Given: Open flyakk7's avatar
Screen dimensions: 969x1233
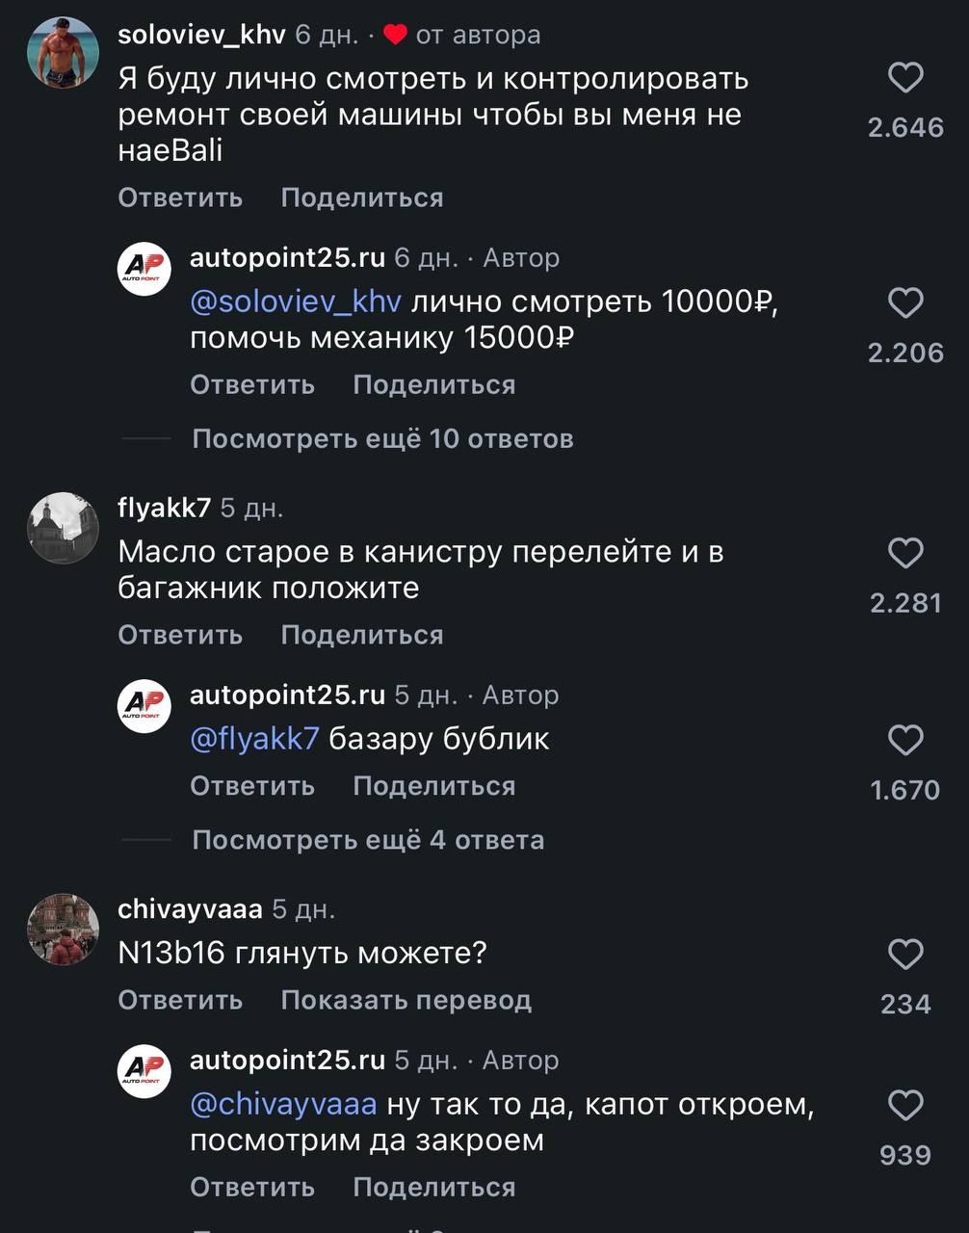Looking at the screenshot, I should pos(64,528).
